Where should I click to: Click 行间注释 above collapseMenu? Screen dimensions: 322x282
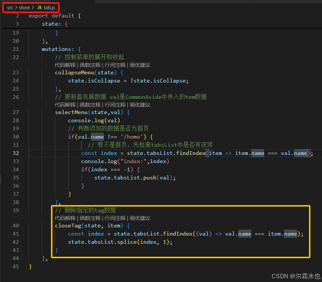(115, 65)
